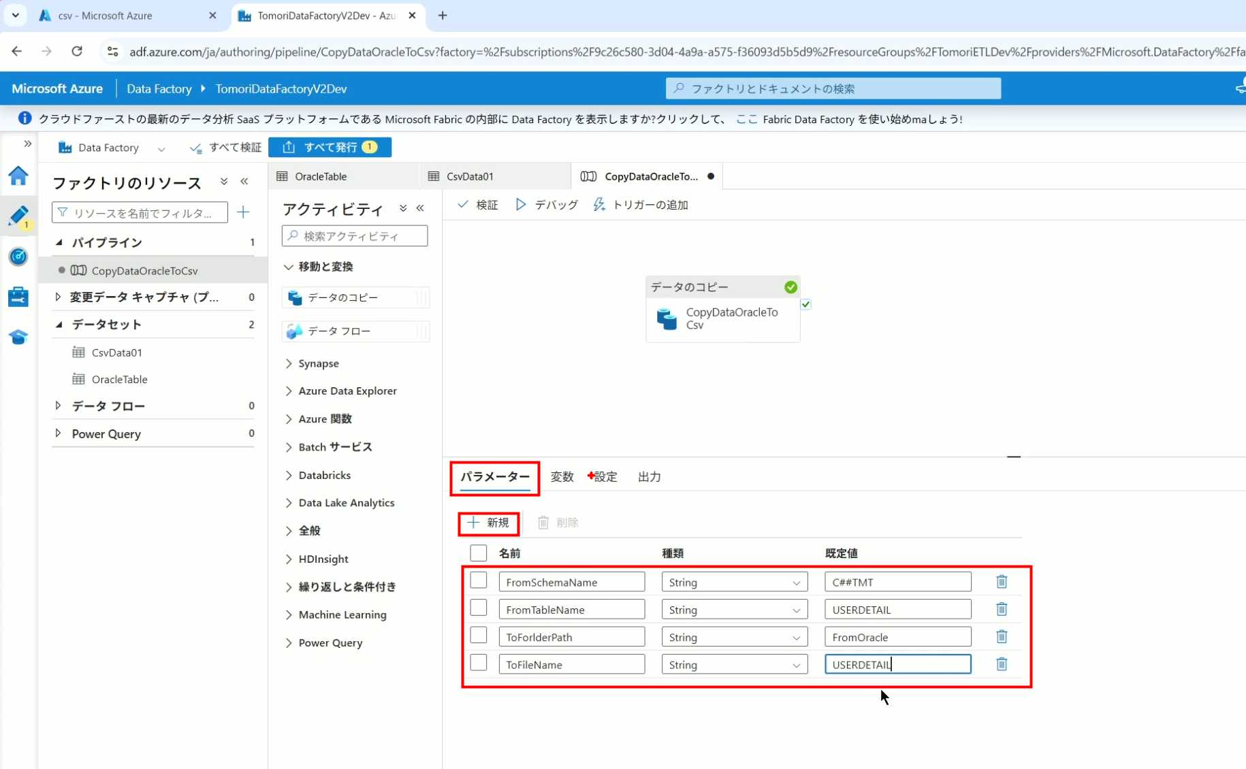
Task: Check the FromSchemaName row checkbox
Action: pos(479,580)
